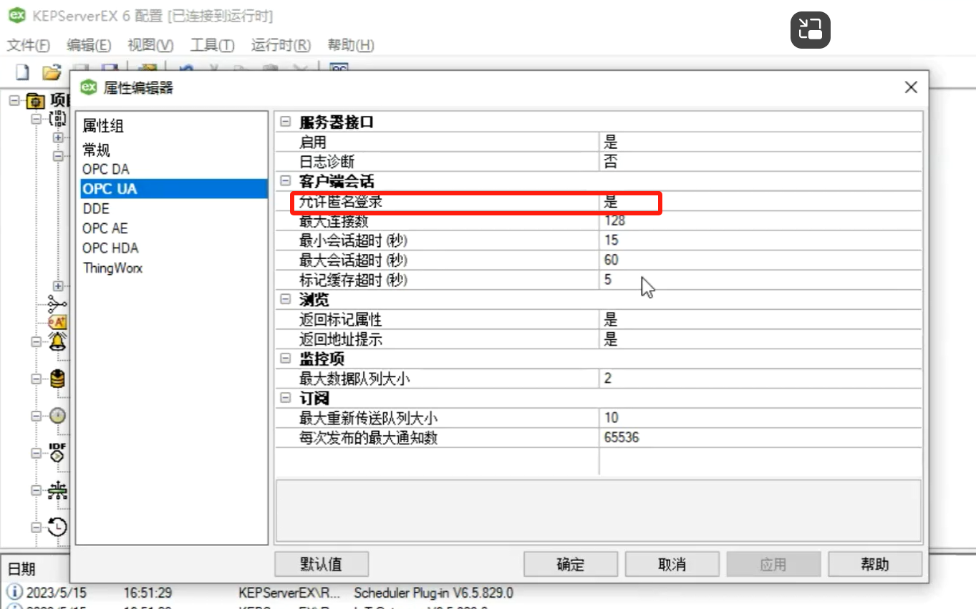Collapse the EFM Exporter tree node
Viewport: 976px width, 609px height.
point(37,416)
